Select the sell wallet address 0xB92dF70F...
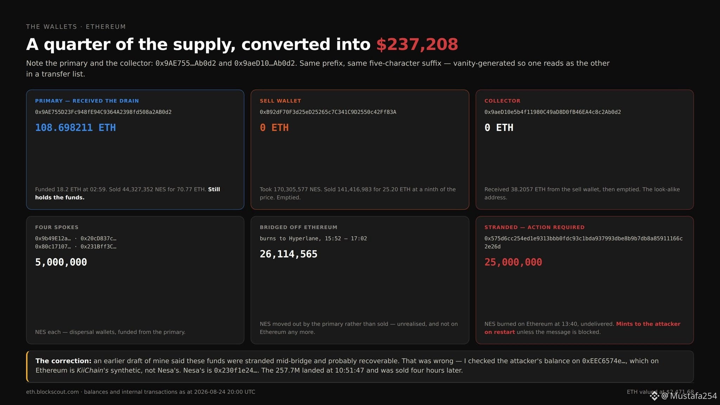Viewport: 720px width, 405px height. (x=328, y=112)
